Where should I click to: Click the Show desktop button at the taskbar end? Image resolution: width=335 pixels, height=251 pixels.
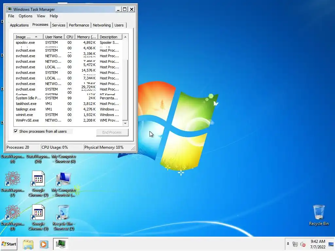point(331,244)
